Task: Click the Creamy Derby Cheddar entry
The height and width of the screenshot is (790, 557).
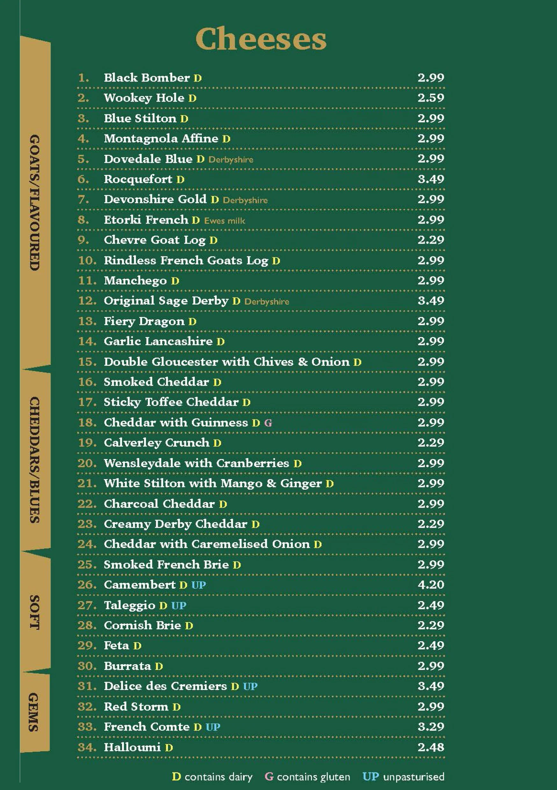Action: pyautogui.click(x=260, y=524)
